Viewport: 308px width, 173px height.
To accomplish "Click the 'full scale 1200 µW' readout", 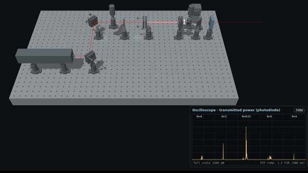I will 208,163.
